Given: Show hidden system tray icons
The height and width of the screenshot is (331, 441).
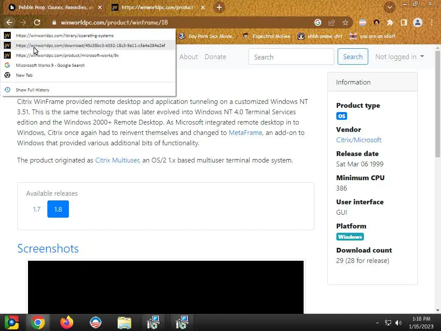Looking at the screenshot, I should (377, 323).
